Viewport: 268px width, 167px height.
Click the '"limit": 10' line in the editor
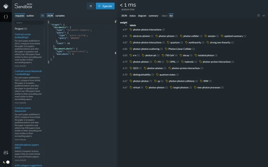click(x=63, y=43)
